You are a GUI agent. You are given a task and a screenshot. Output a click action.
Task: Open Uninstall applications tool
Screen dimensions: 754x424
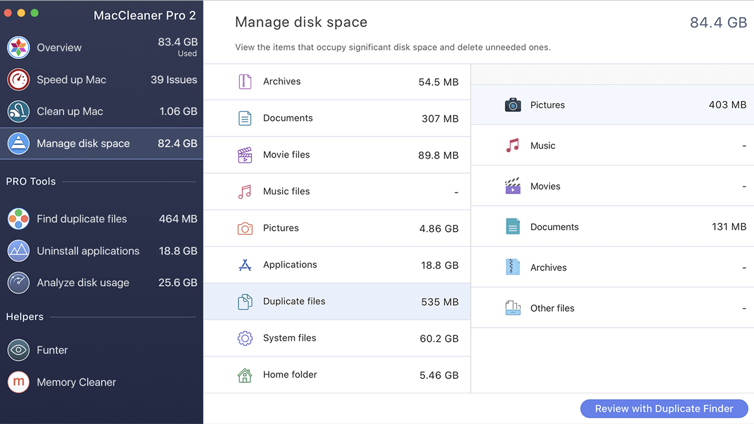coord(101,251)
